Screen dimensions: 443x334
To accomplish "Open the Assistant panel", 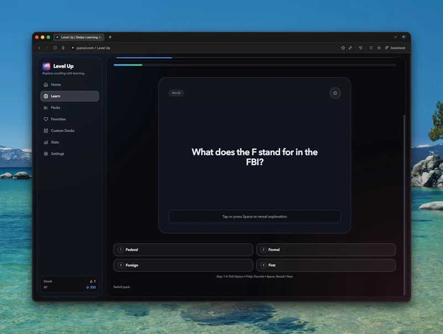I will [395, 48].
